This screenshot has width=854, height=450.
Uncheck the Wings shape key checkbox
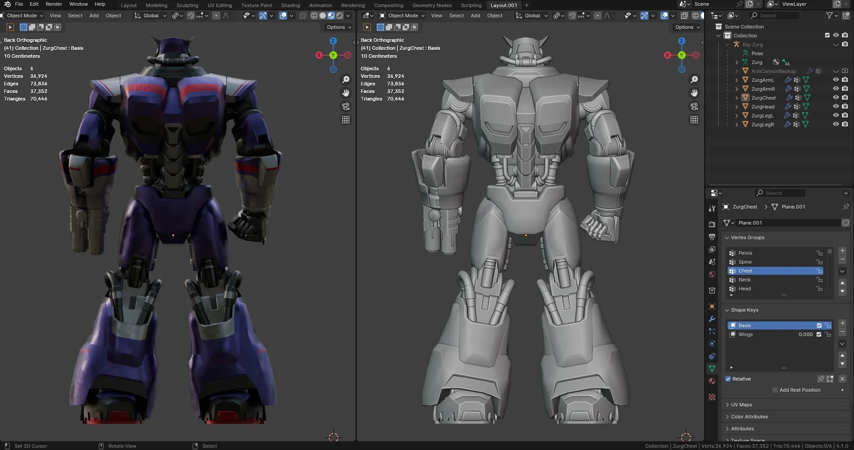point(819,335)
